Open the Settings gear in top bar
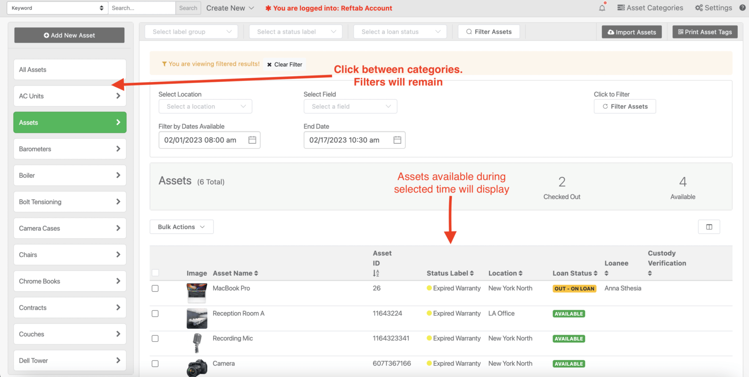 click(x=713, y=8)
